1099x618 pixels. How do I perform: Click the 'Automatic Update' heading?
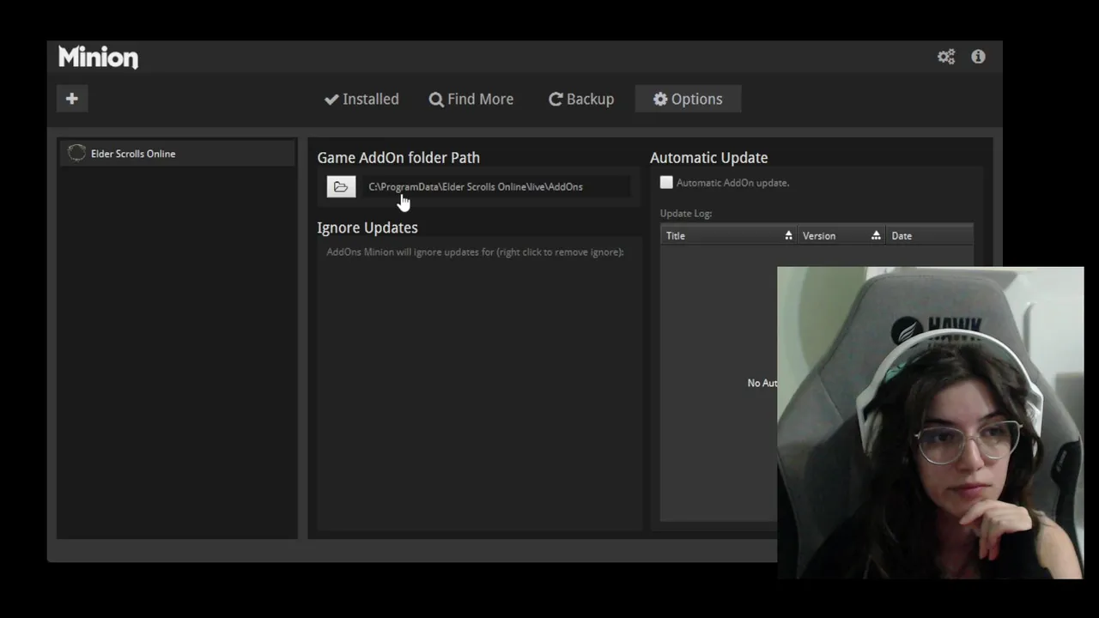pos(709,158)
